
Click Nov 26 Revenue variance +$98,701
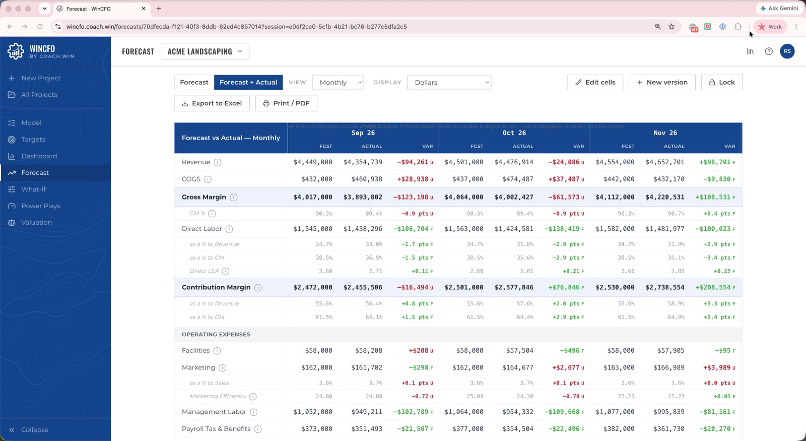pos(715,162)
